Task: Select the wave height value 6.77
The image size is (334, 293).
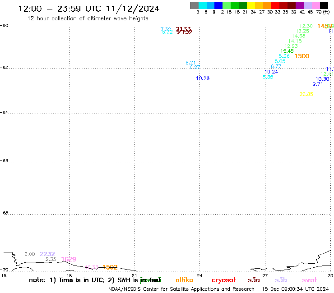Action: click(276, 66)
